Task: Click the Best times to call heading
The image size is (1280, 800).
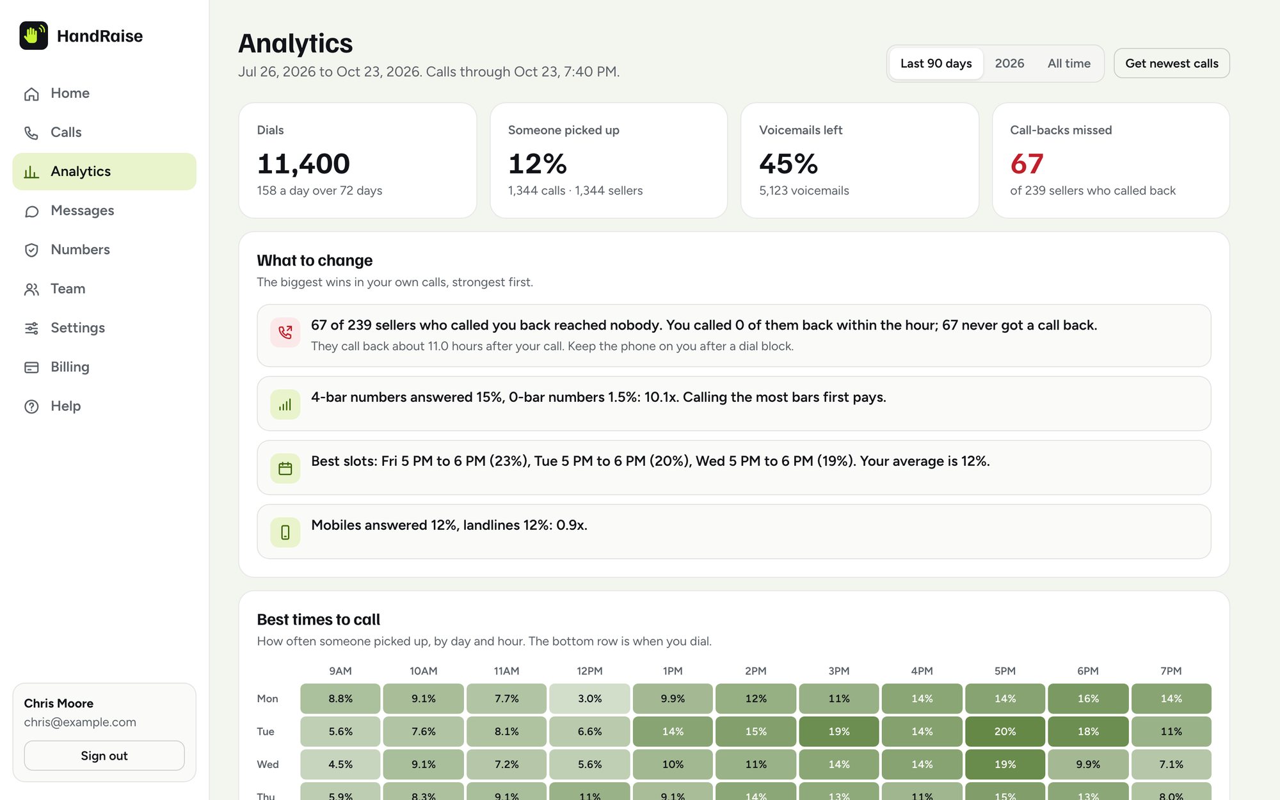Action: (x=318, y=620)
